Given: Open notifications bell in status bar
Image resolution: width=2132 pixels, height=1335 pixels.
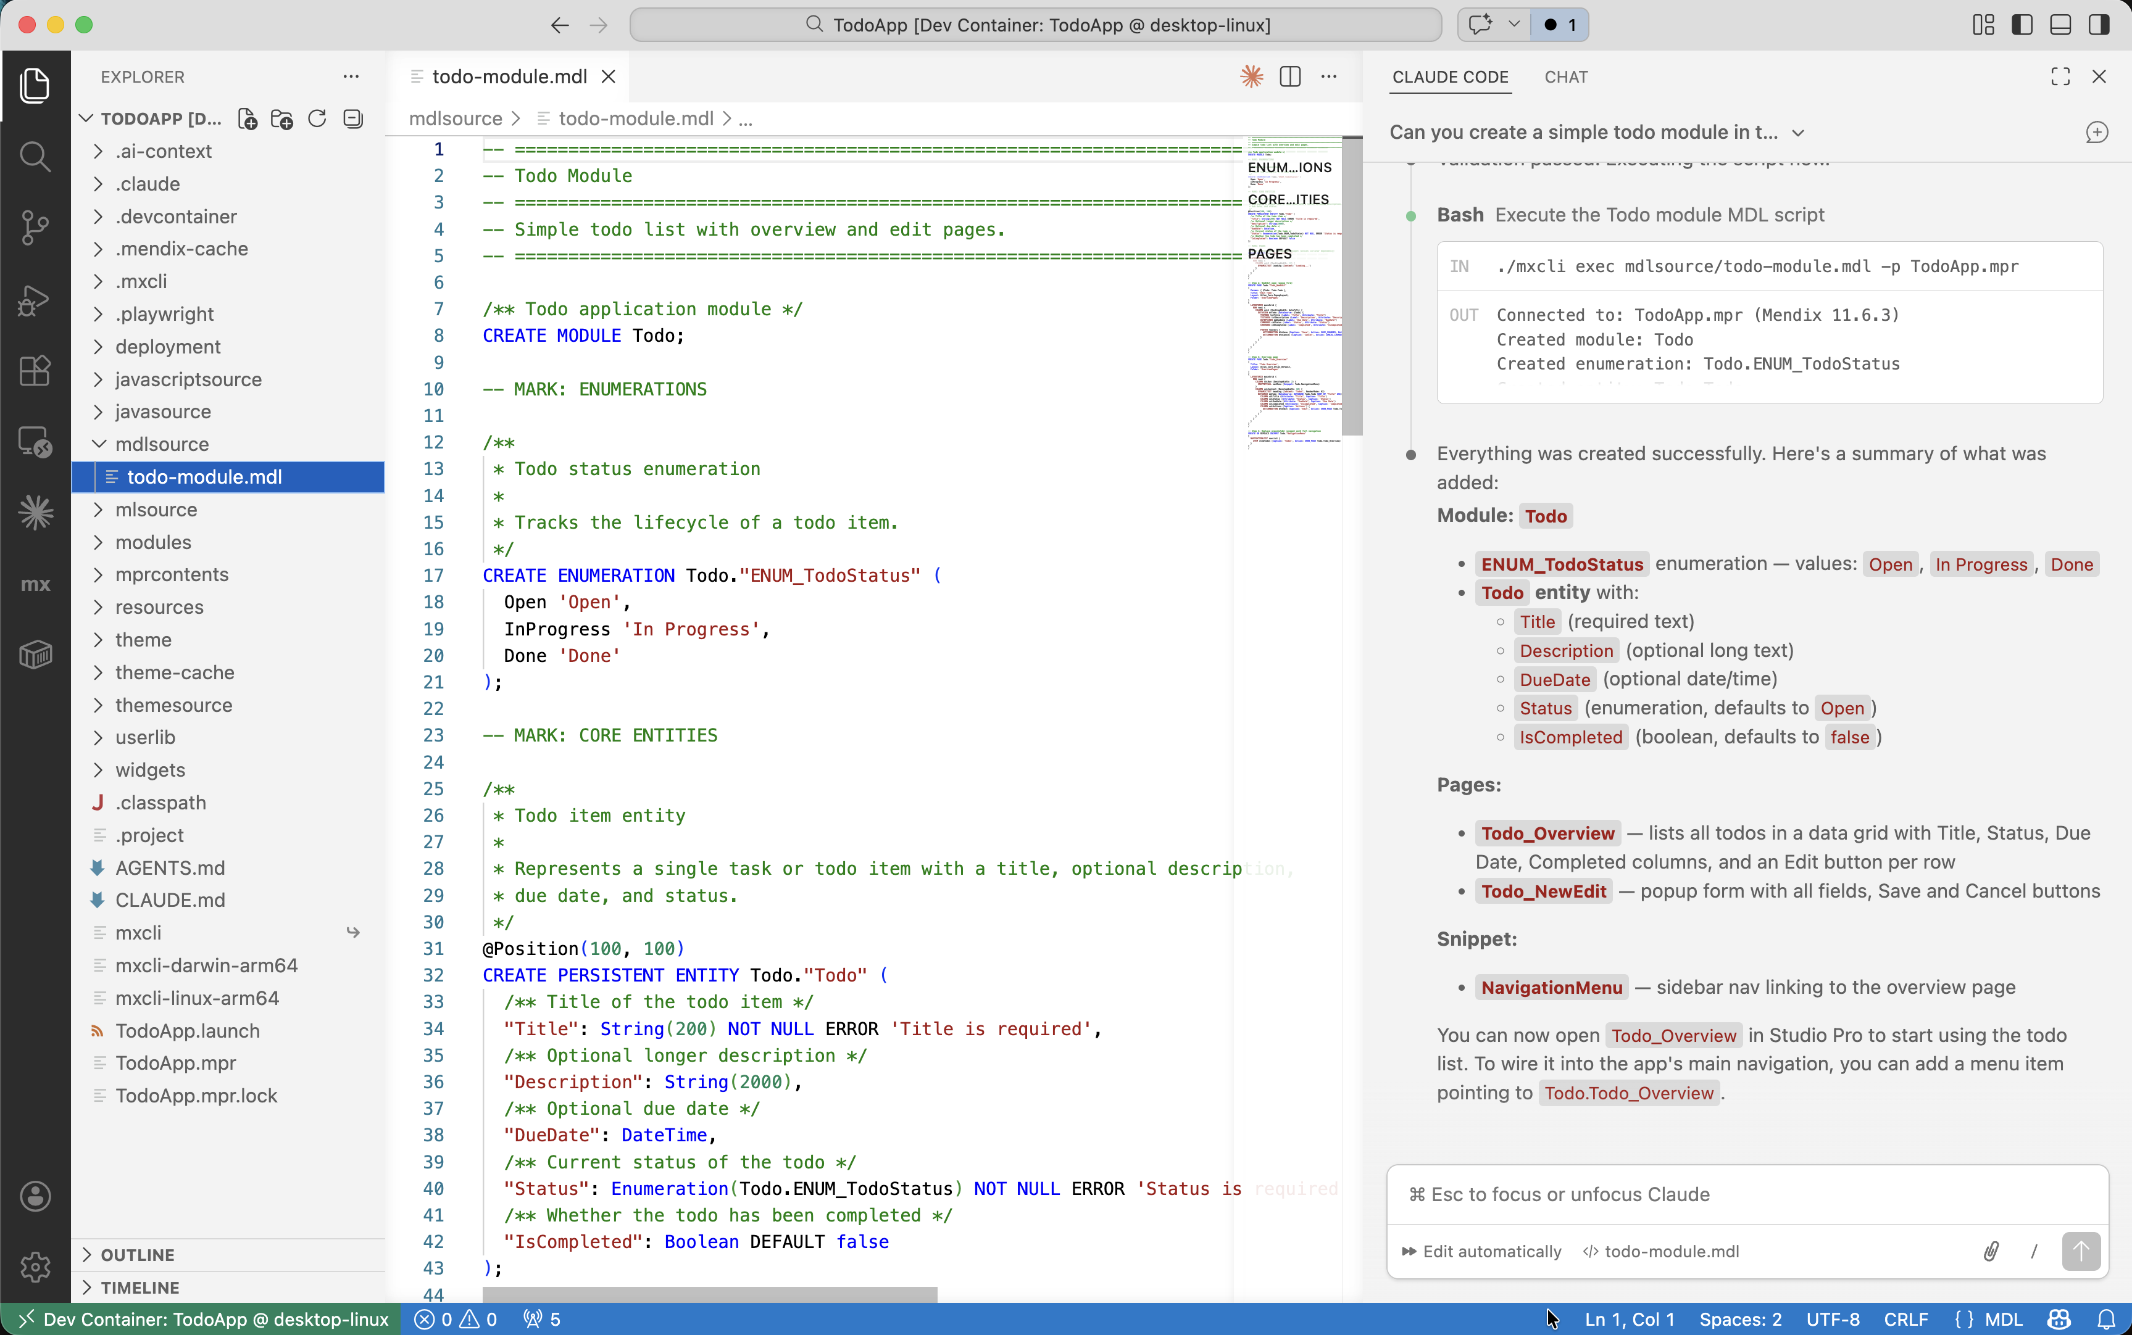Looking at the screenshot, I should coord(2107,1319).
